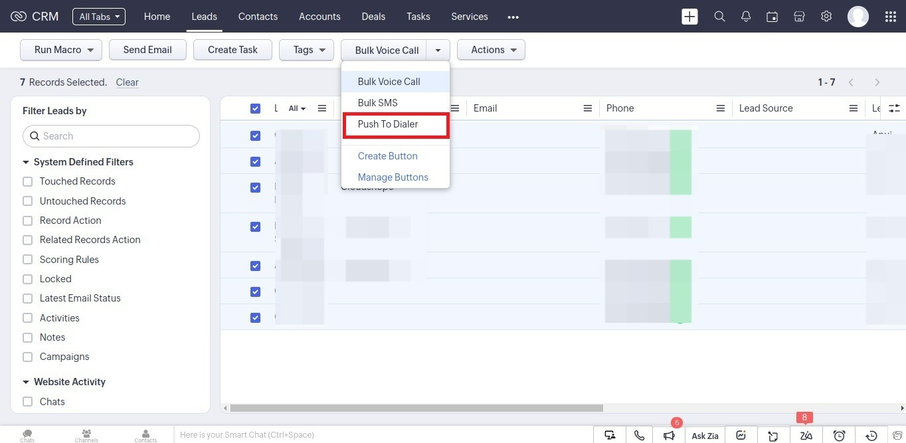
Task: Toggle the select-all leads checkbox
Action: pyautogui.click(x=255, y=108)
